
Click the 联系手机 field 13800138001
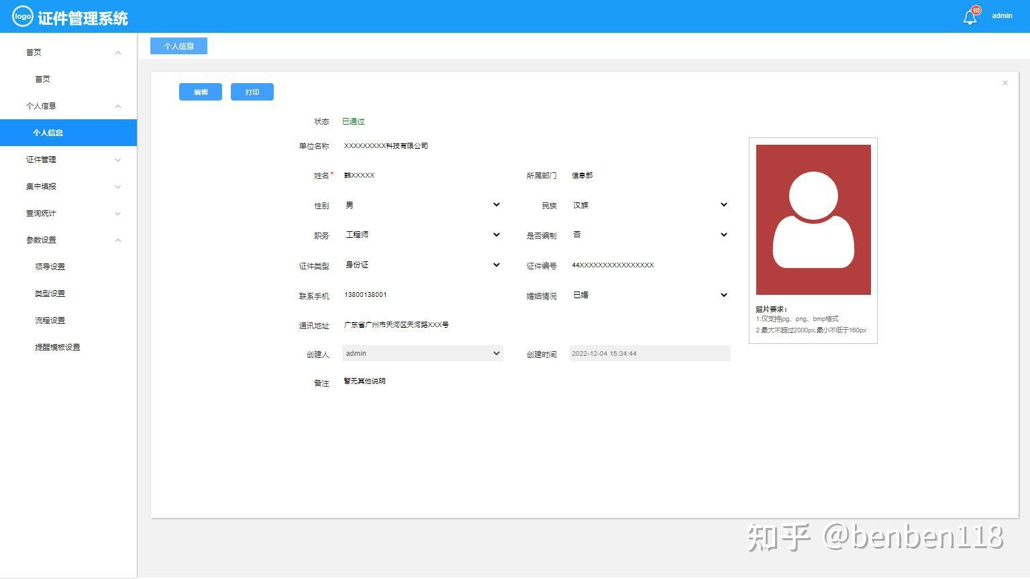coord(422,295)
